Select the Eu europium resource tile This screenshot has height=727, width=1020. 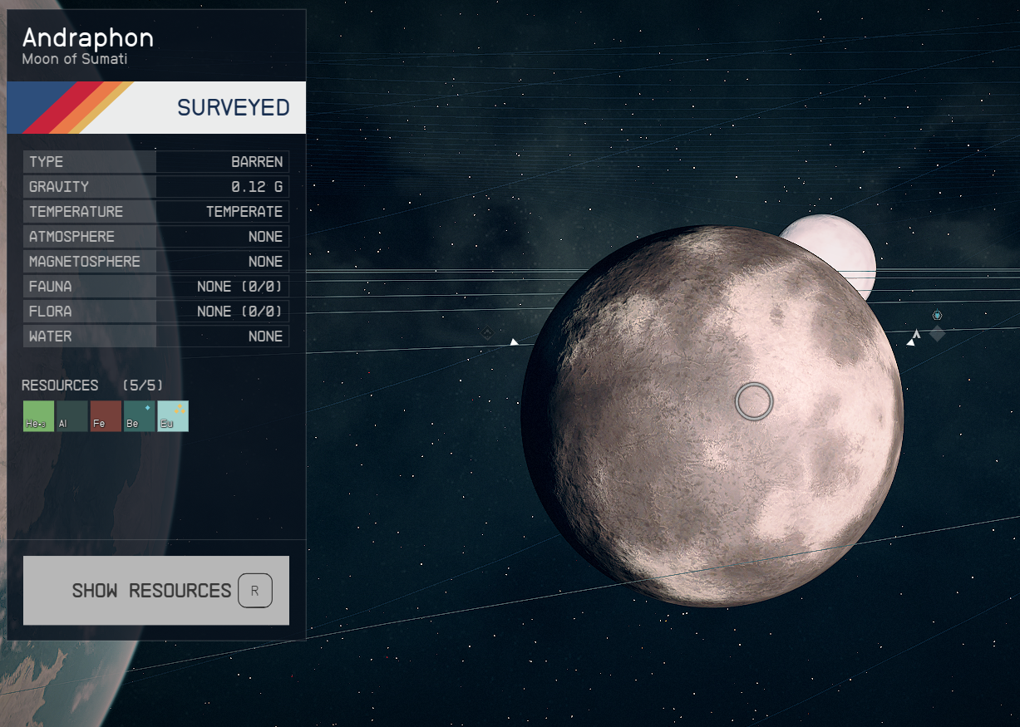[173, 416]
